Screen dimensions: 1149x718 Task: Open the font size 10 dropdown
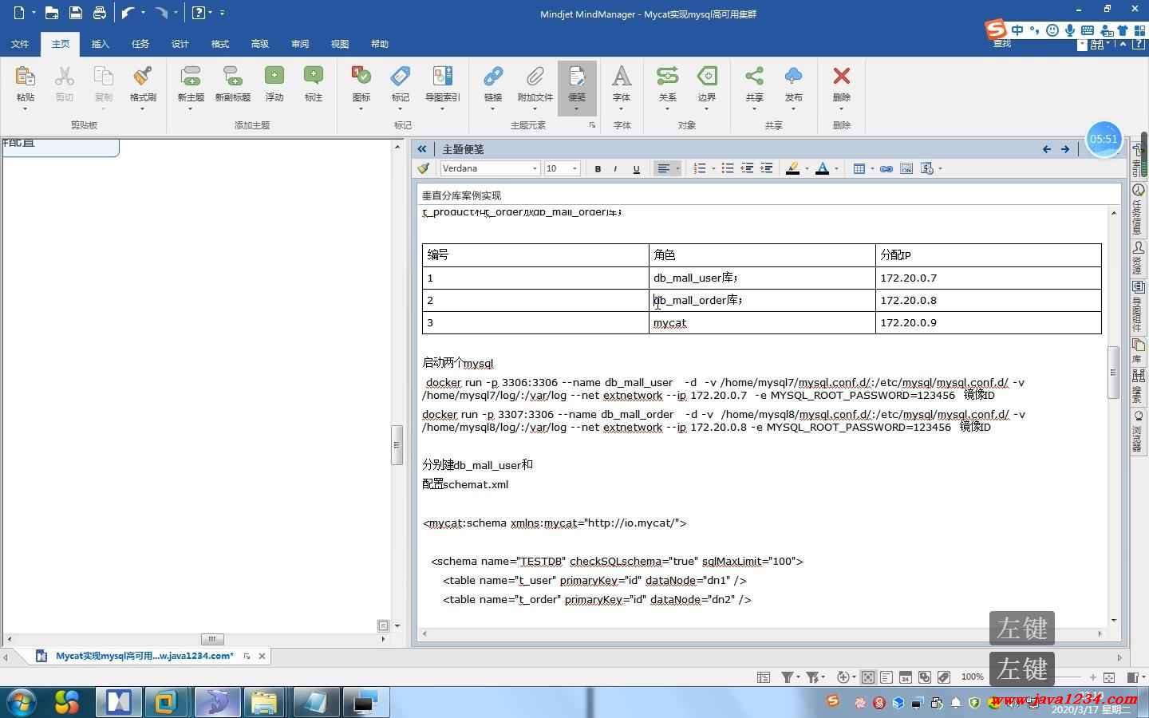pyautogui.click(x=574, y=168)
